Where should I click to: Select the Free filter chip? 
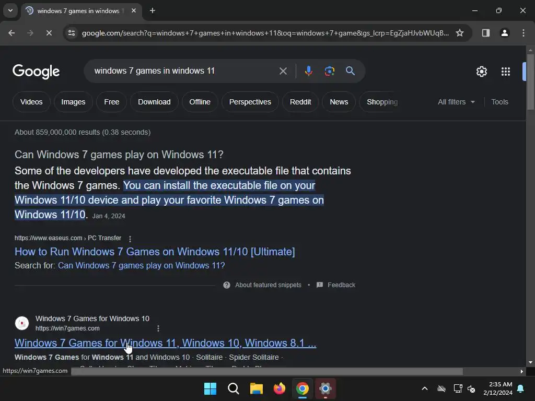(x=112, y=102)
